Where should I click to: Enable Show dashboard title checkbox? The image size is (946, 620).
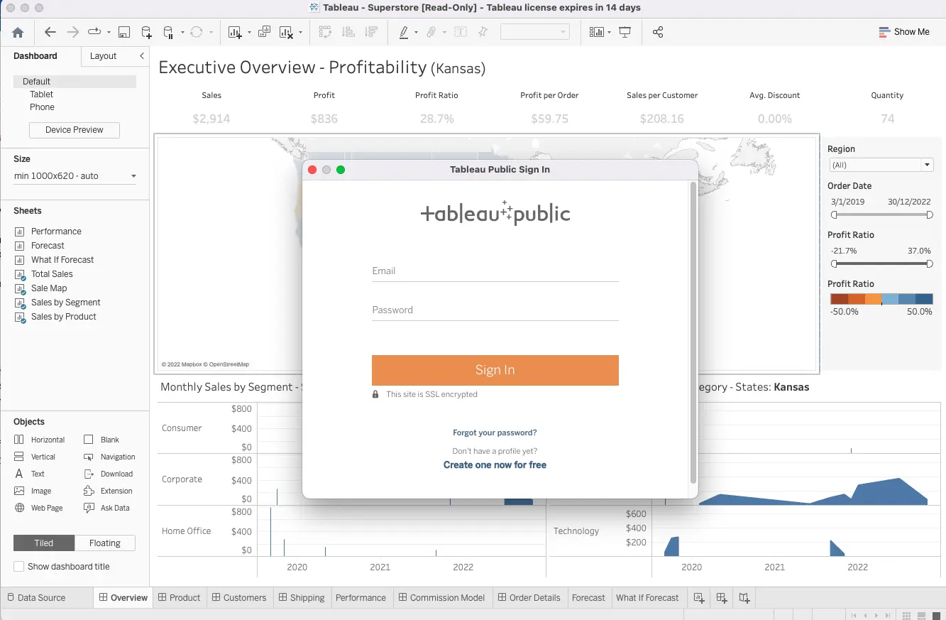click(x=18, y=567)
